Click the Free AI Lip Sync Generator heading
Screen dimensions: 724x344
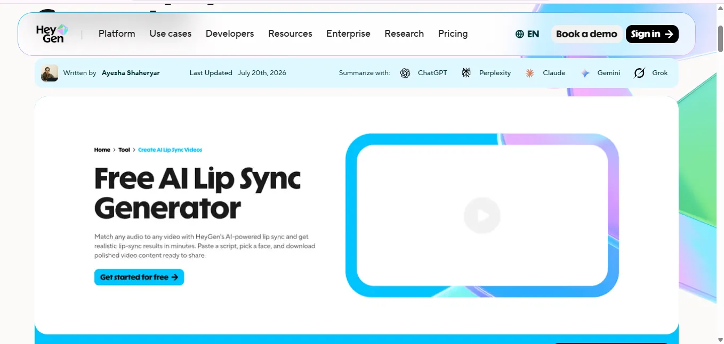197,193
